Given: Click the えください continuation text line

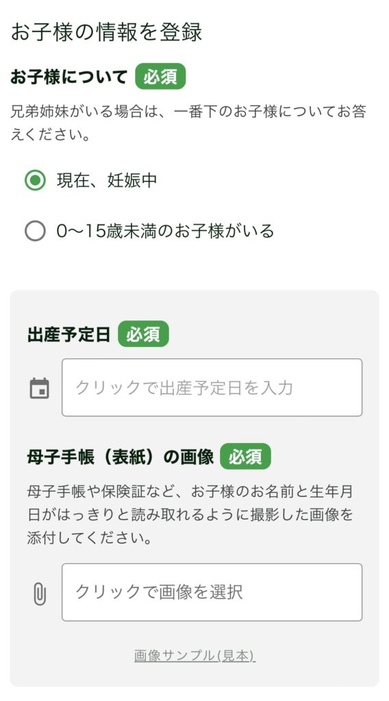Looking at the screenshot, I should click(x=51, y=135).
